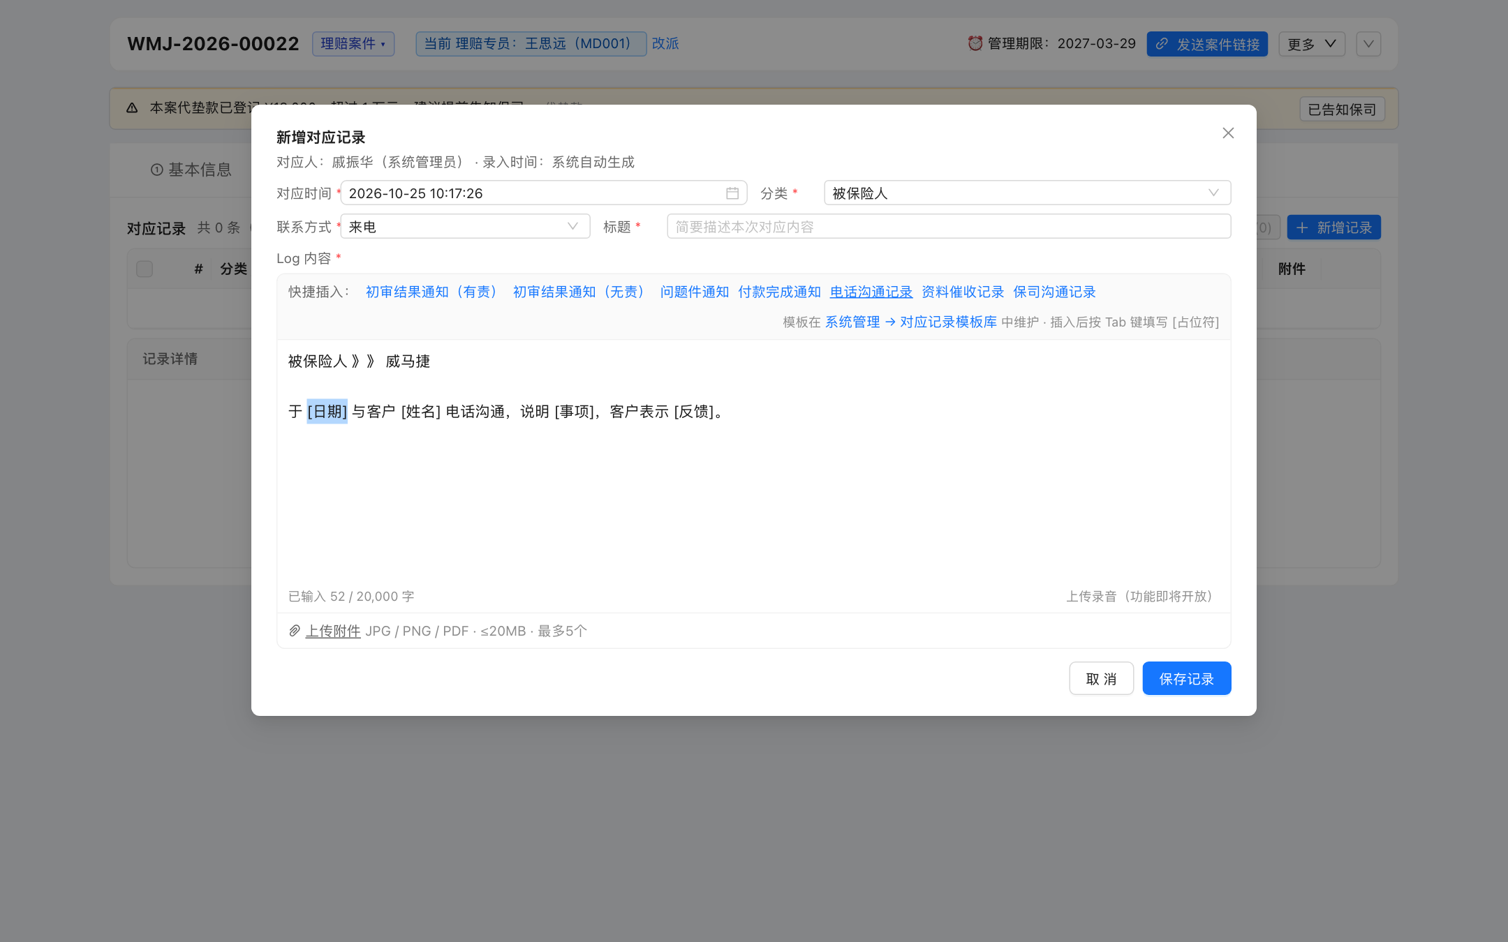Click the [姓名] placeholder in log text
The image size is (1508, 942).
tap(420, 412)
